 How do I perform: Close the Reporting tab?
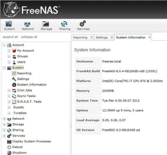tap(91, 37)
